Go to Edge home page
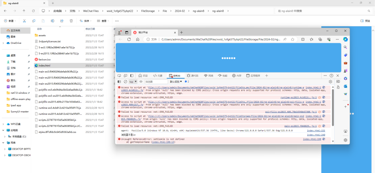The height and width of the screenshot is (173, 375). coord(138,40)
